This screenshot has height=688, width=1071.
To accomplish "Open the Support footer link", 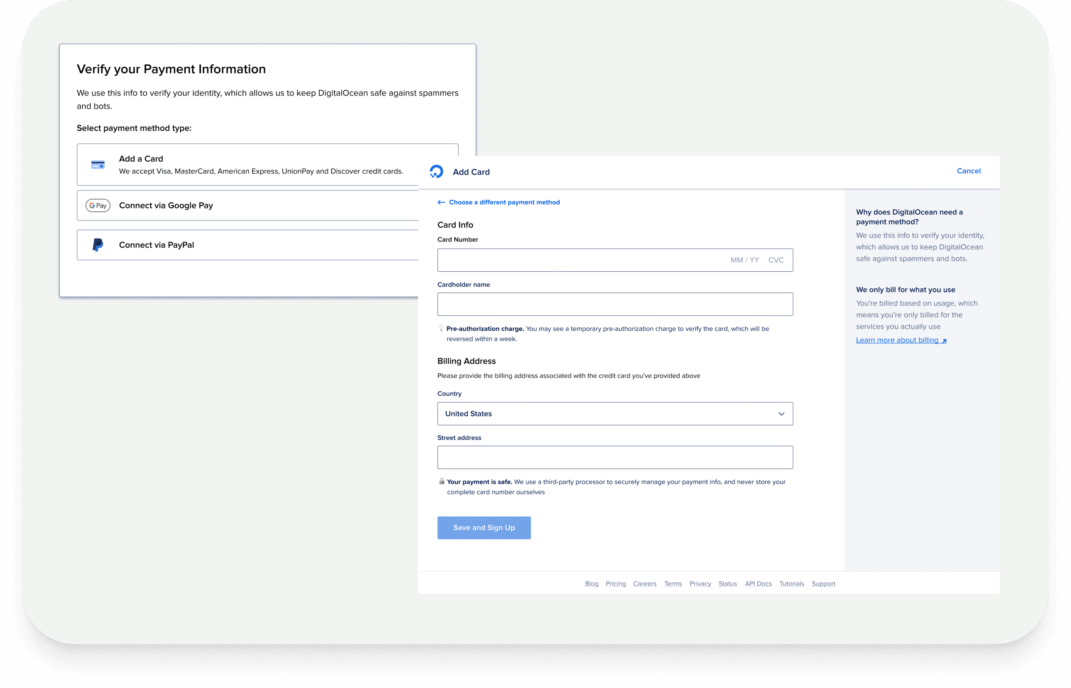I will (x=823, y=583).
